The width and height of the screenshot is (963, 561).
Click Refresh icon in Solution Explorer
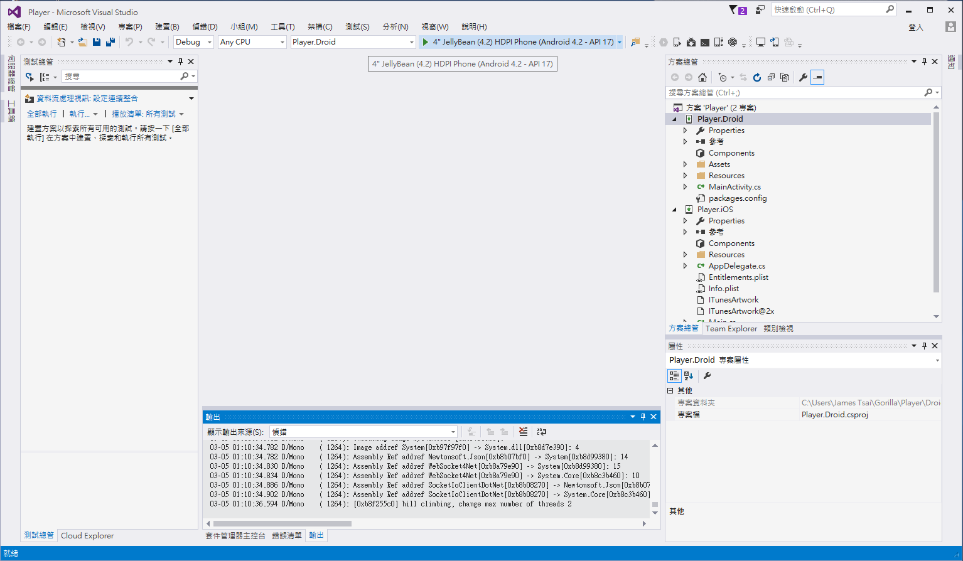pos(757,77)
